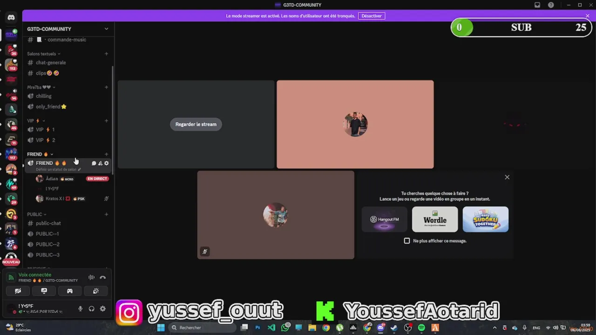This screenshot has height=335, width=596.
Task: Open the clips text channel
Action: point(68,73)
